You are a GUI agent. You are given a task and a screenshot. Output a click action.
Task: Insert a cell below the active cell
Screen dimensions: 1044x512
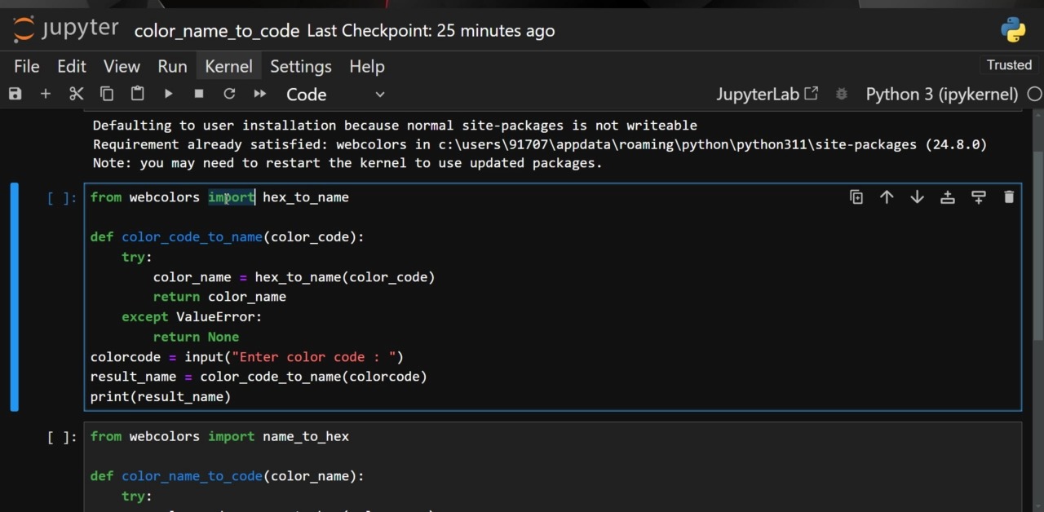[979, 196]
